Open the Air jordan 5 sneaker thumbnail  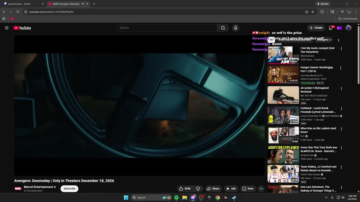283,95
